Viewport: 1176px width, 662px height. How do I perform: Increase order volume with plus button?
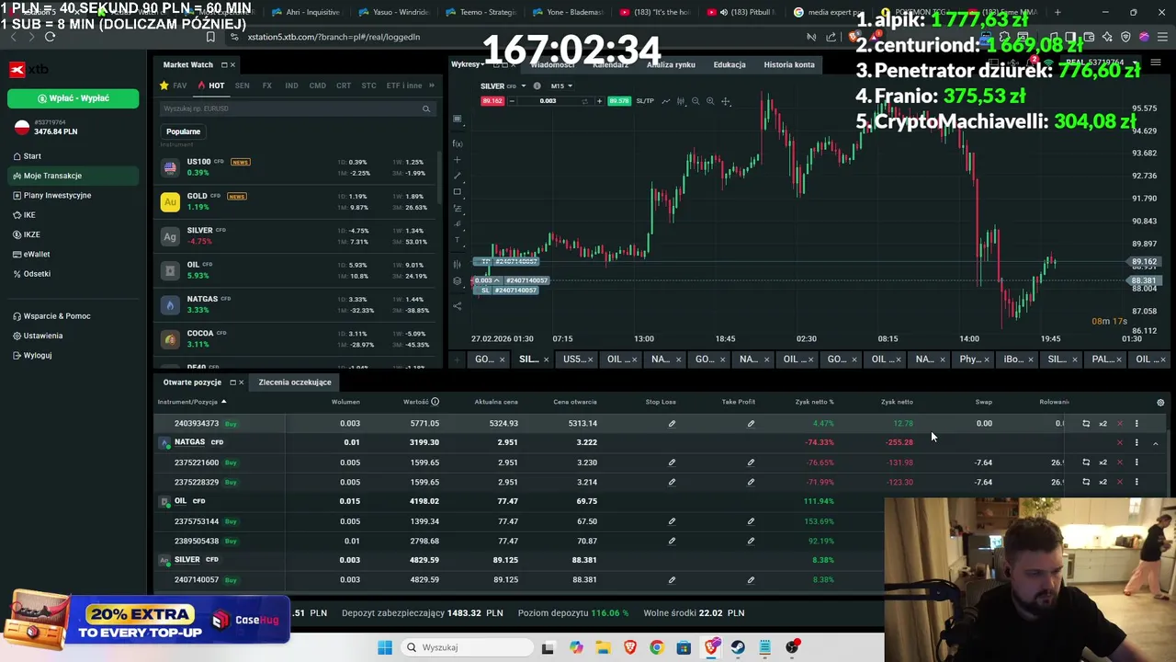599,101
